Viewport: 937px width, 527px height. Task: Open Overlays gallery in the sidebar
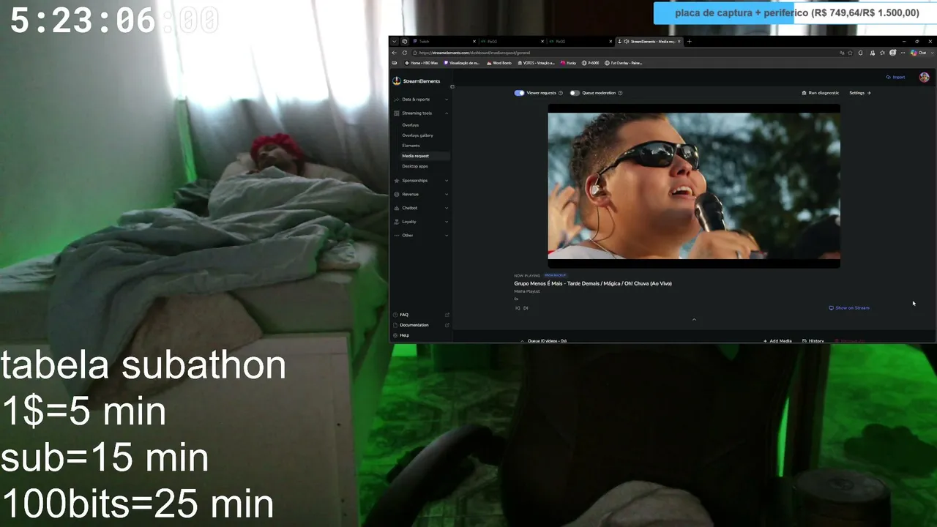point(417,135)
